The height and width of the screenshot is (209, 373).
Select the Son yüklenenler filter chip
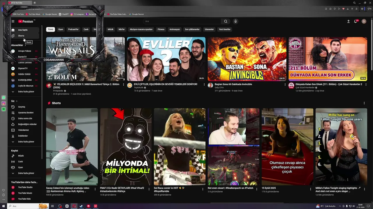(x=192, y=29)
